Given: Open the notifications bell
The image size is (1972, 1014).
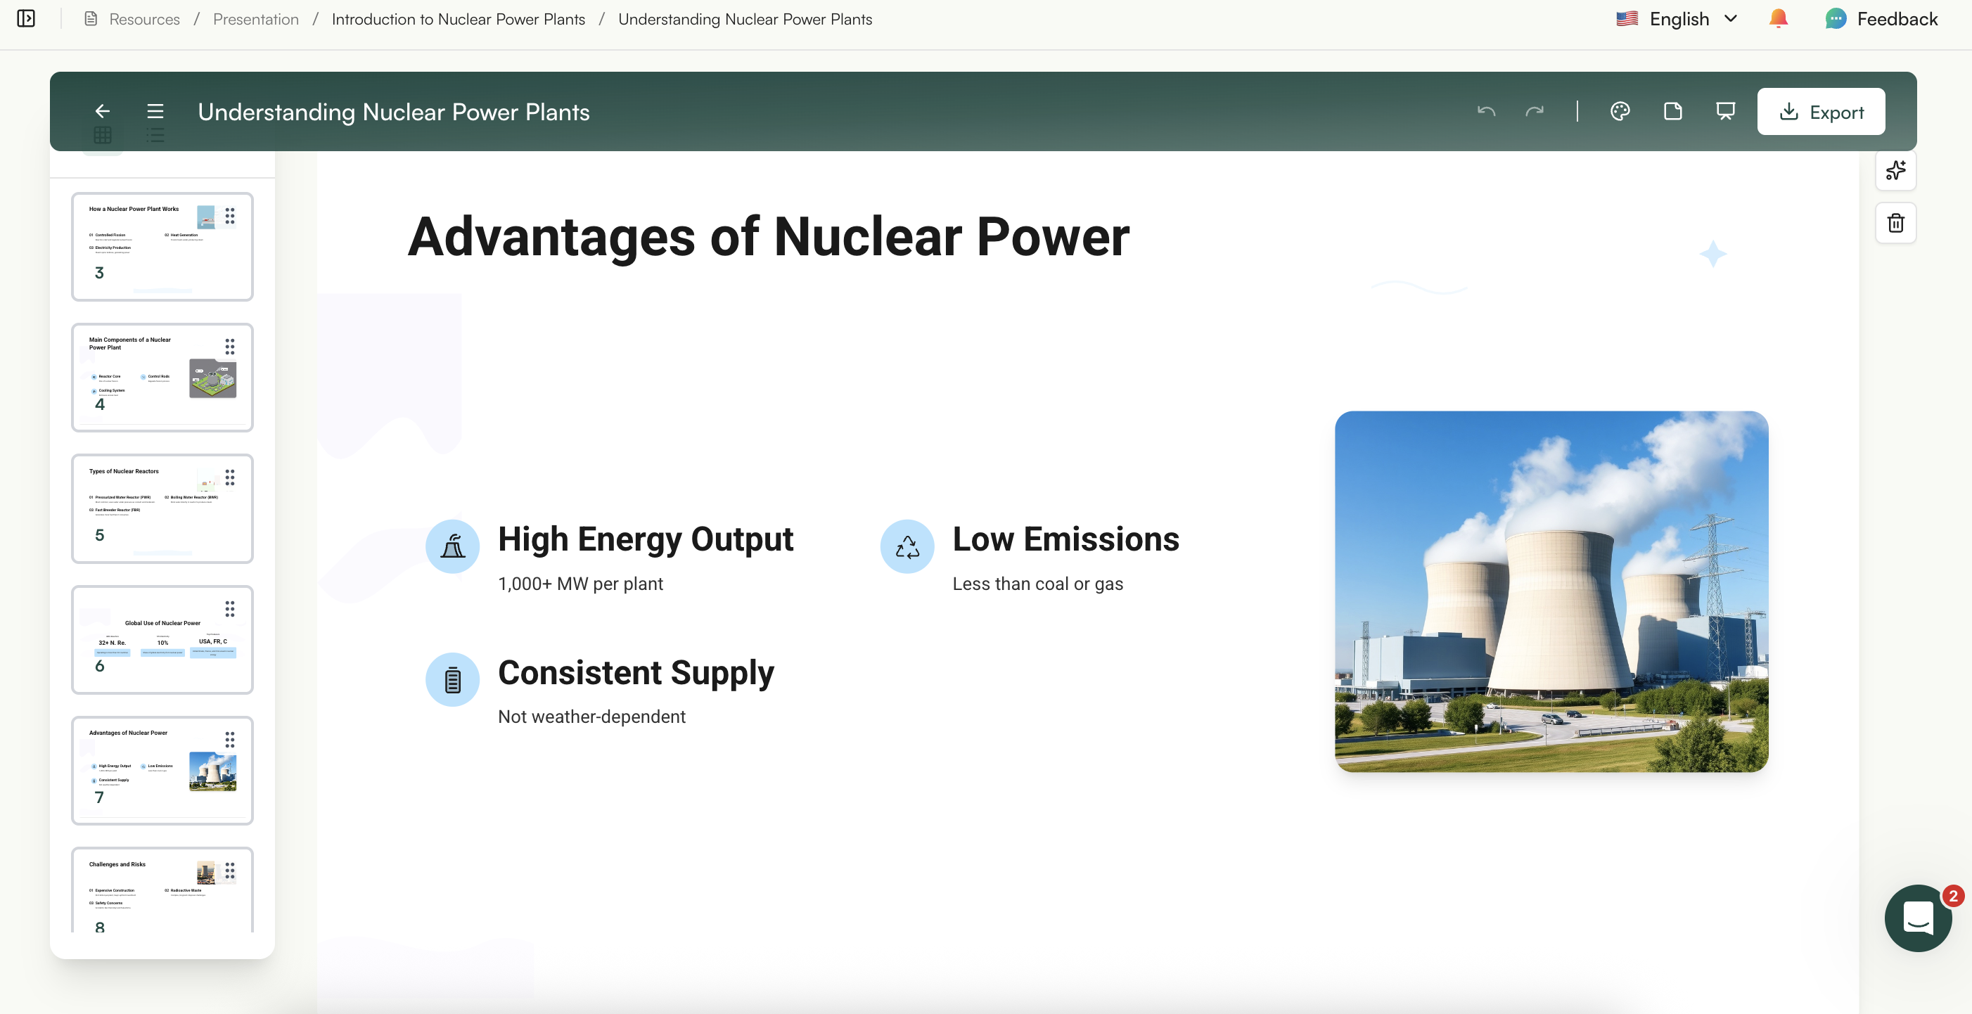Looking at the screenshot, I should [1778, 18].
